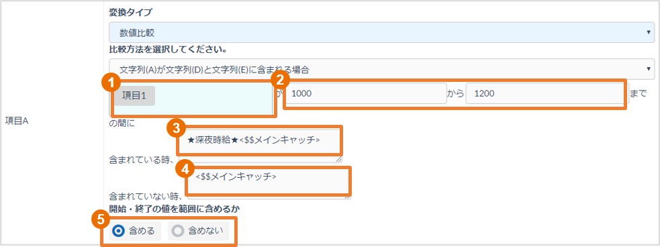
Task: Open the 変換タイプ dropdown showing 数値比較
Action: pyautogui.click(x=381, y=32)
